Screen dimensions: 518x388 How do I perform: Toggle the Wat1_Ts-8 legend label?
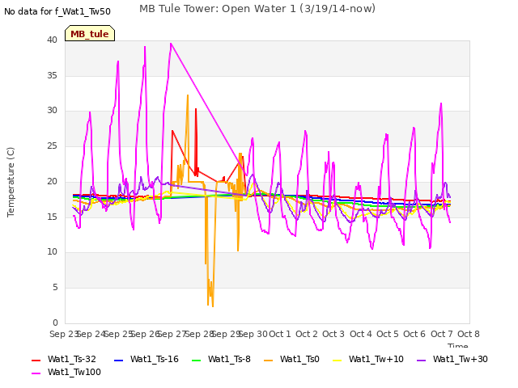(229, 359)
